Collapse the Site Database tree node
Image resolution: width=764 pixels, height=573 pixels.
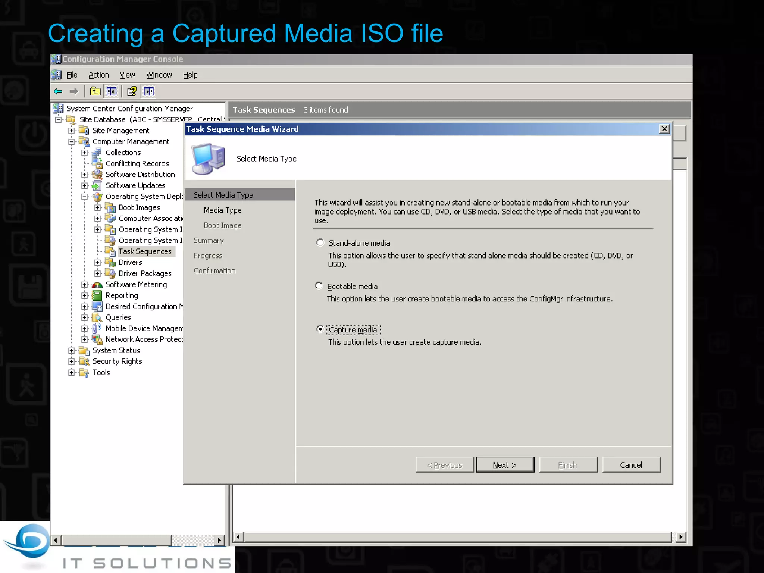58,120
